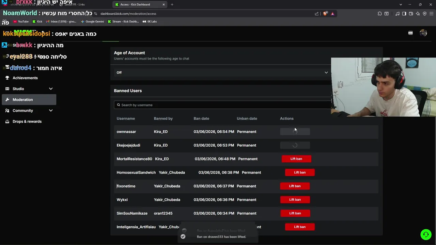Click the Moderation wrench icon
Screen dimensions: 436x245
[x=7, y=100]
